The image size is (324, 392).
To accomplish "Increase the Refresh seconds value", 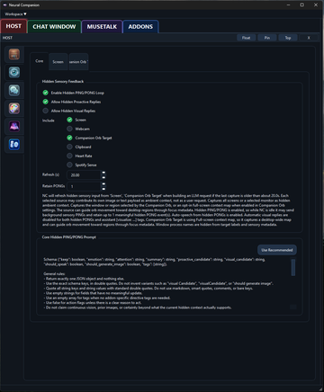I will point(103,173).
